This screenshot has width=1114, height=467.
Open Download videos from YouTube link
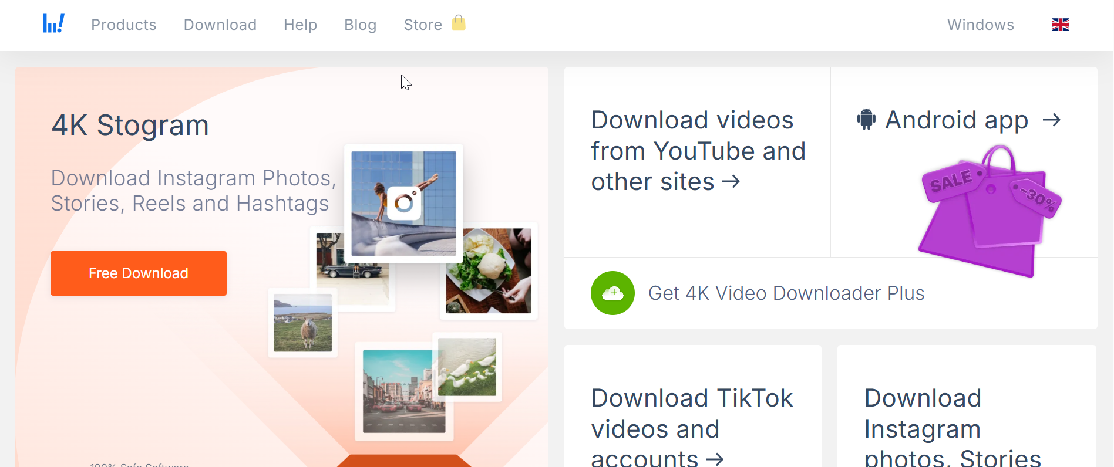[698, 151]
